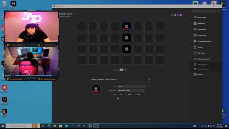Open the notifications bell icon

[x=172, y=15]
